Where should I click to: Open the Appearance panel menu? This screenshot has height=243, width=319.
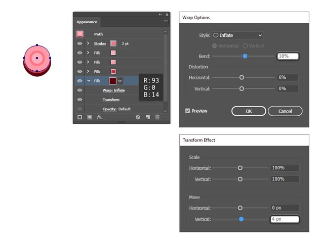pos(166,22)
